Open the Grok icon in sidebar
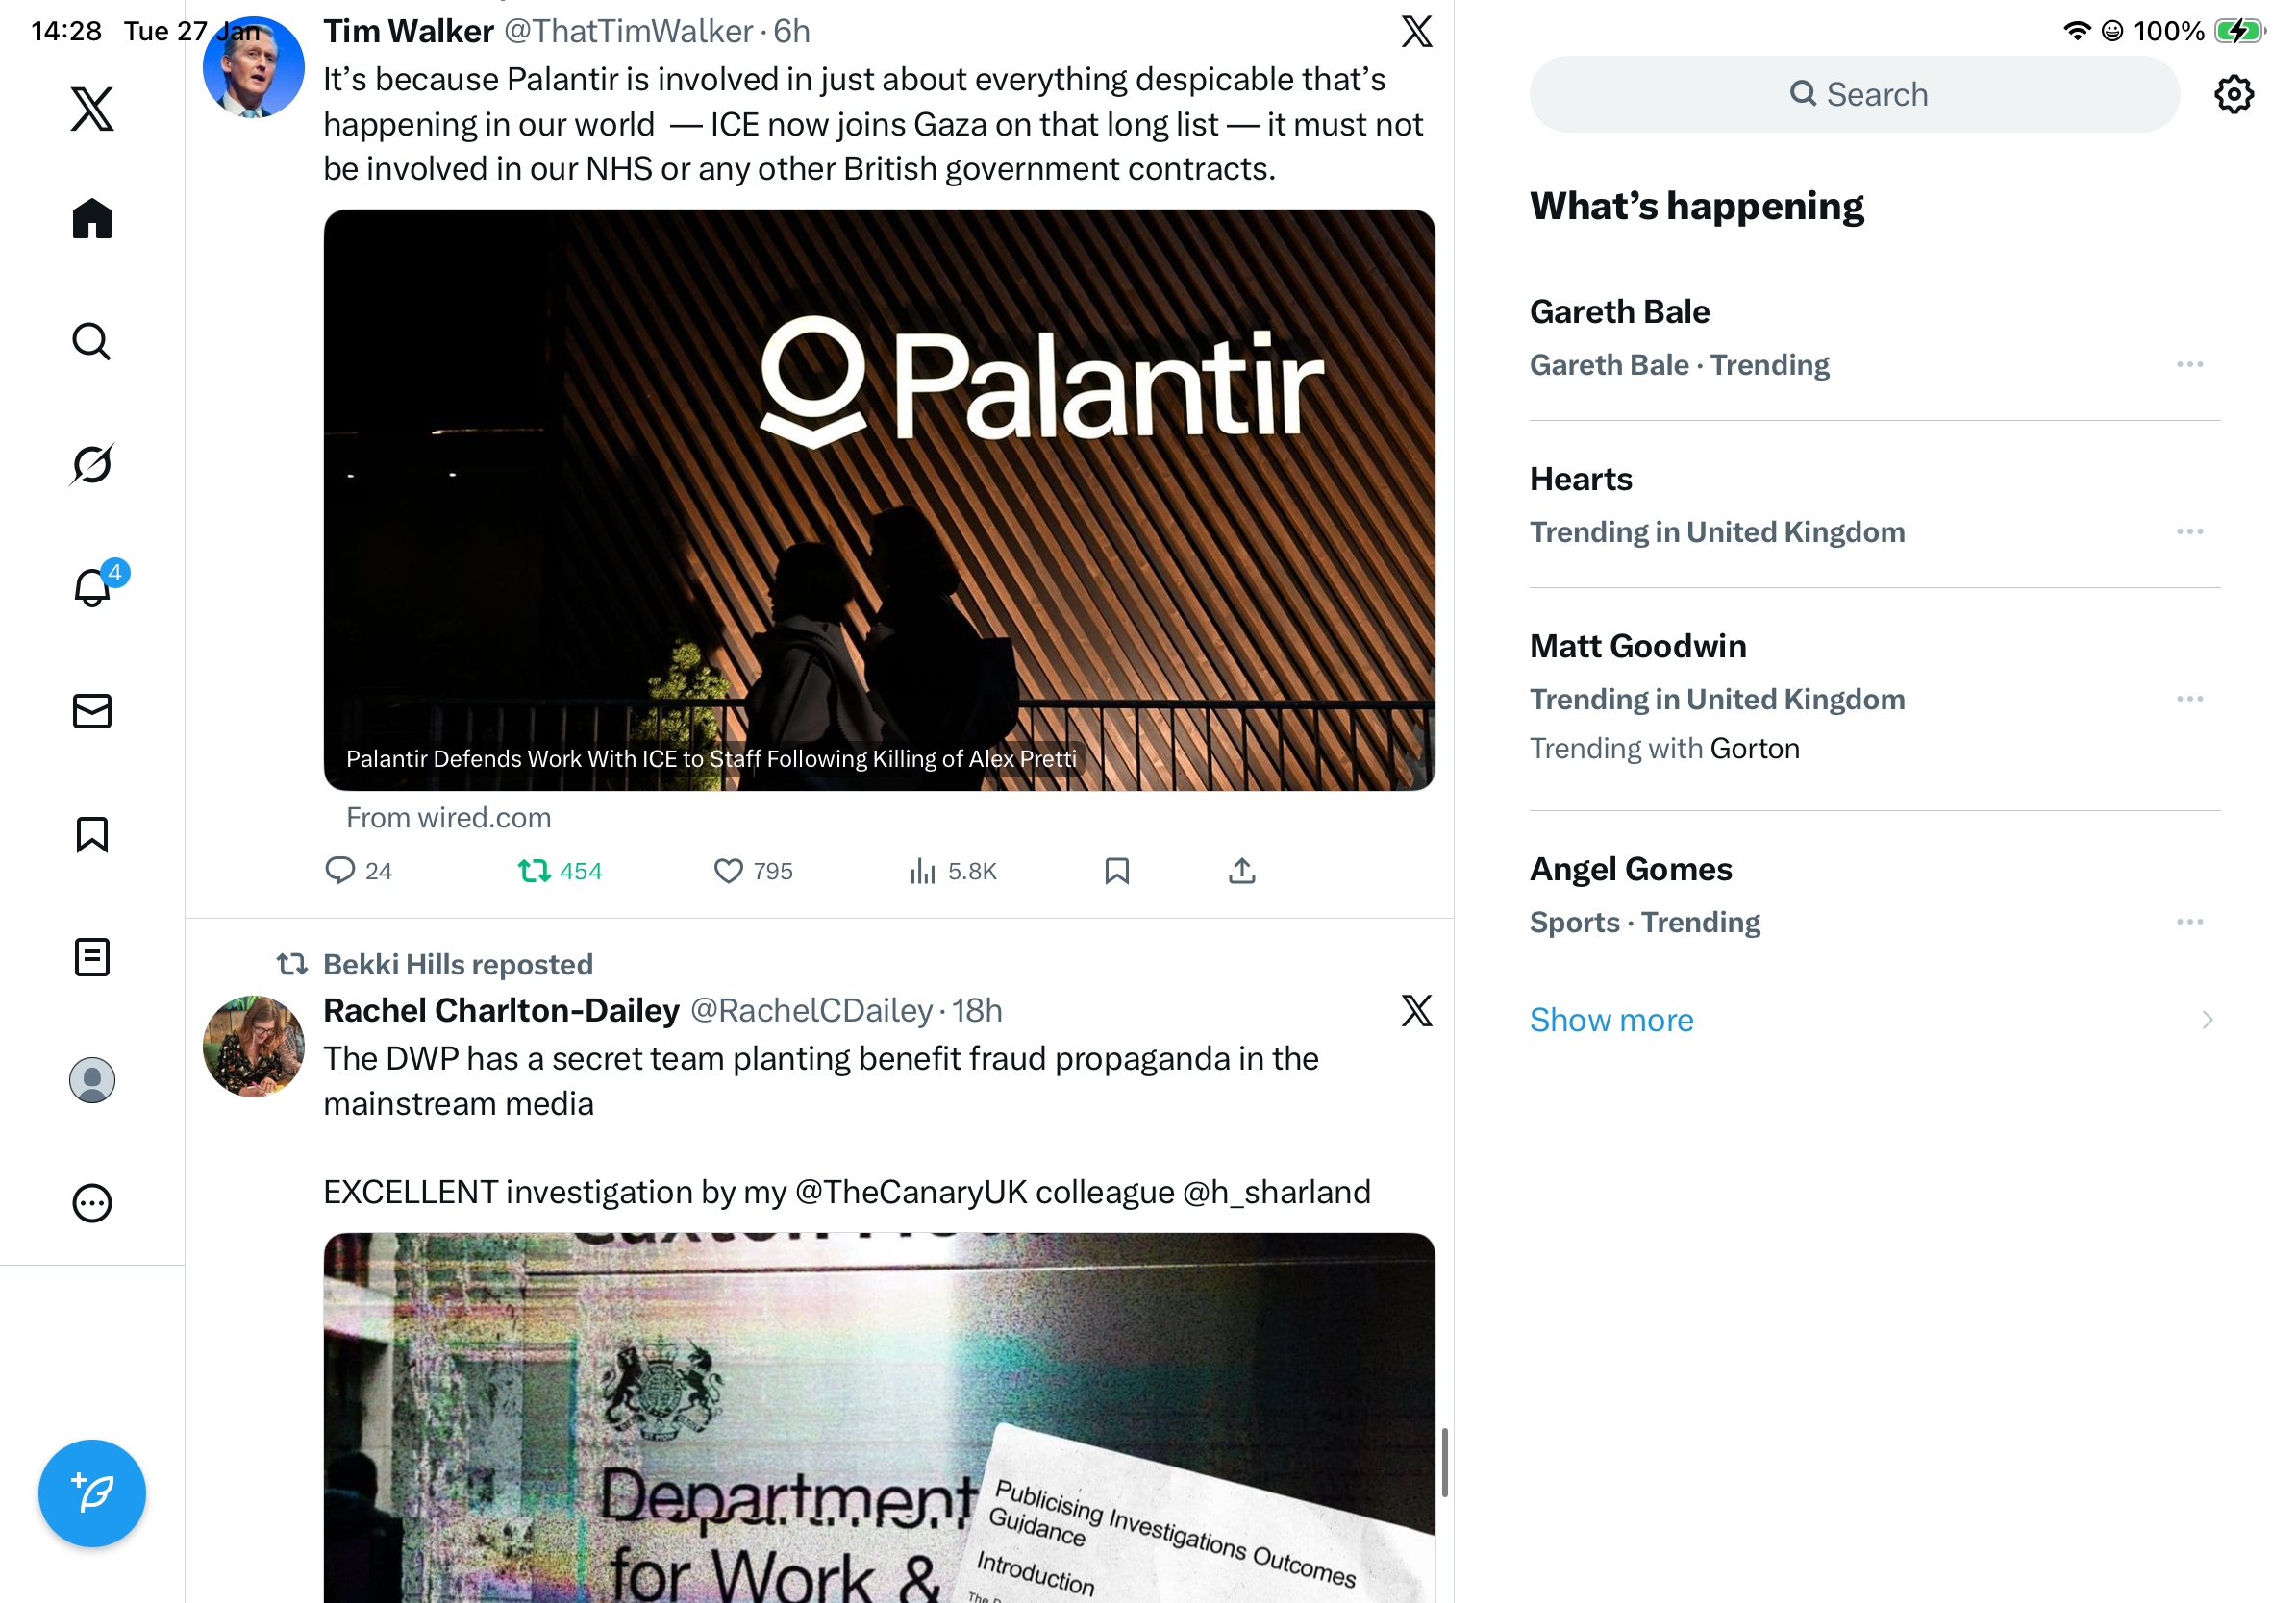 pyautogui.click(x=92, y=464)
